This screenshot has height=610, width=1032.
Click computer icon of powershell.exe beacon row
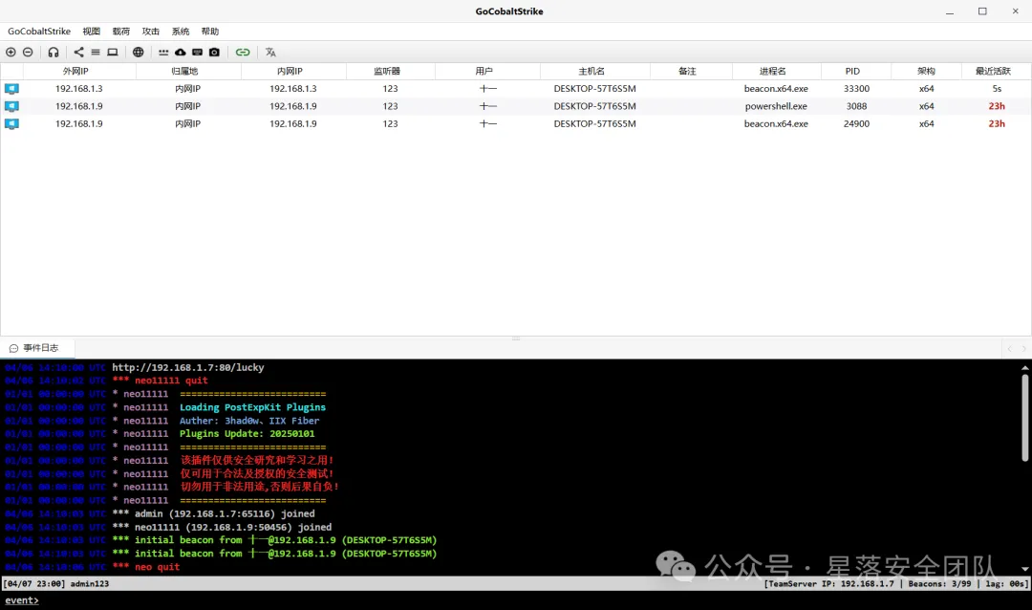(11, 106)
